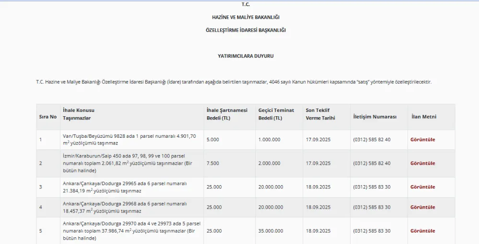Click the 17.09.2025 date in row 1
The height and width of the screenshot is (244, 479).
point(318,139)
